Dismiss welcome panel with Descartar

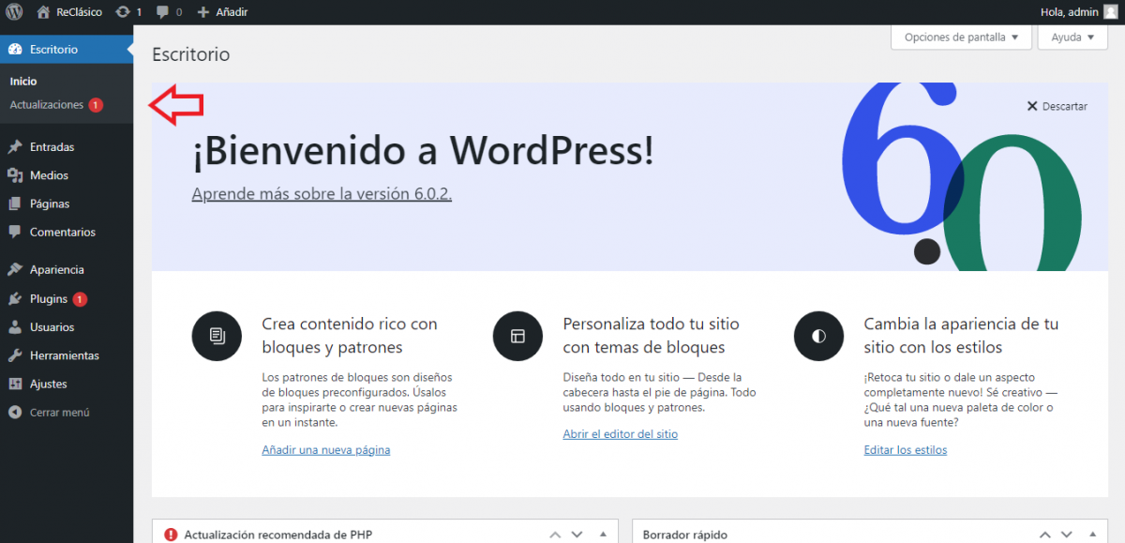click(1057, 107)
